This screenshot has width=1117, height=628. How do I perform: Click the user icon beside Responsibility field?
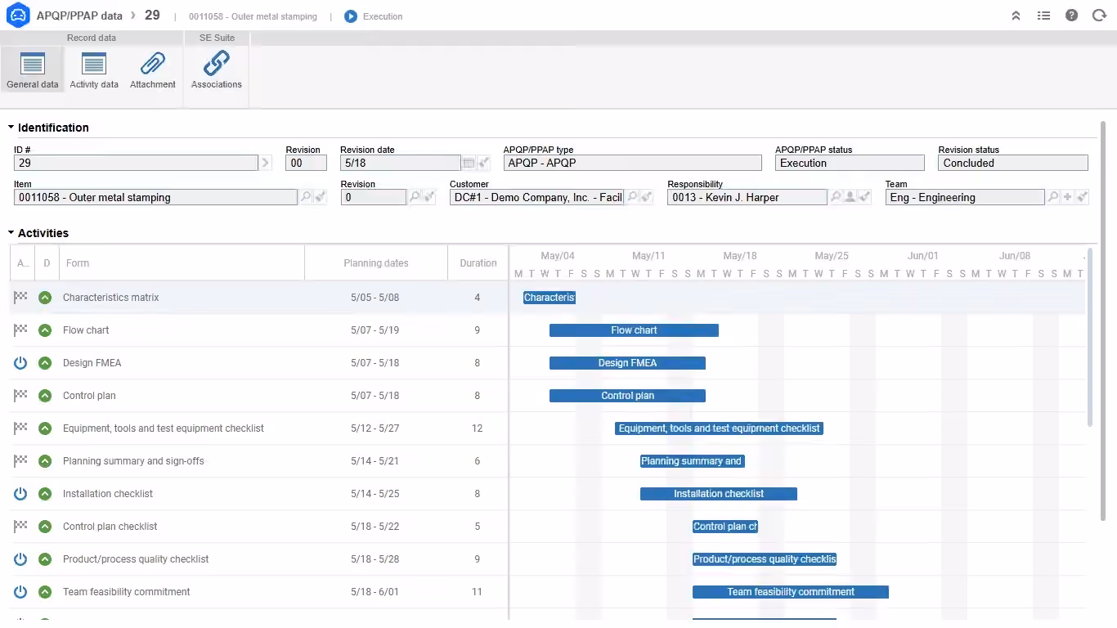(850, 197)
